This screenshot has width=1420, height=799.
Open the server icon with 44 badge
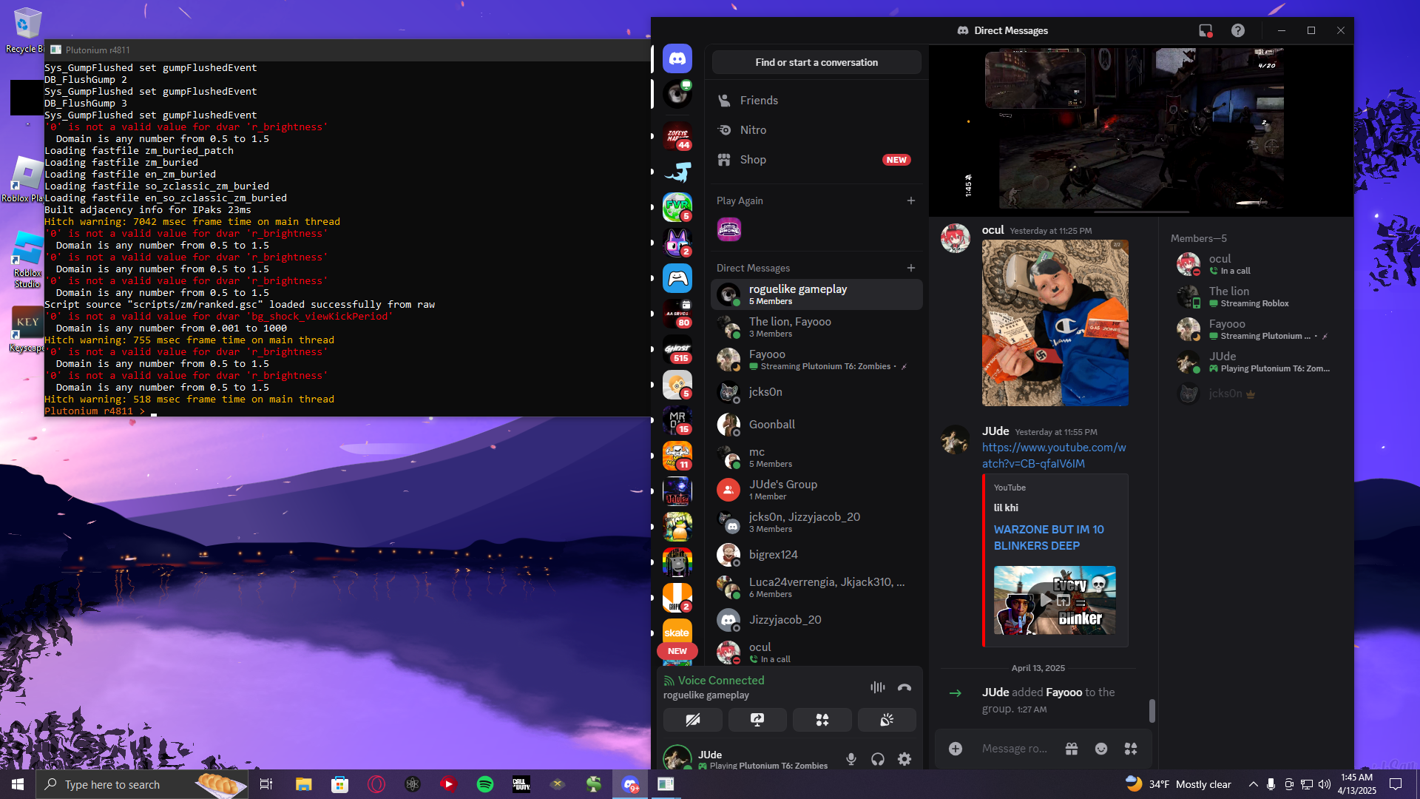click(x=677, y=136)
